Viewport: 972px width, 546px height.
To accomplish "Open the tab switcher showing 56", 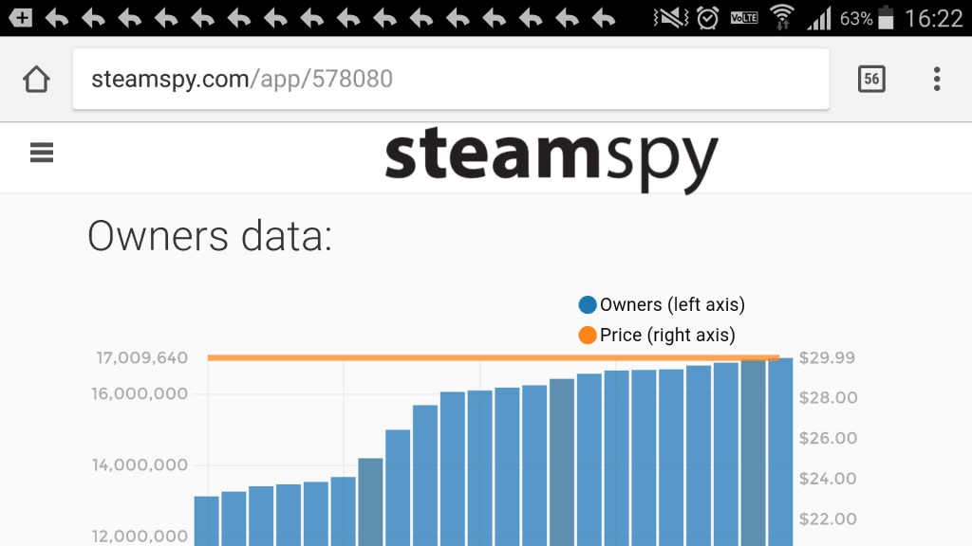I will pyautogui.click(x=871, y=80).
